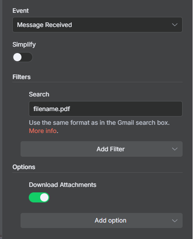Click the Event field label
Image resolution: width=194 pixels, height=239 pixels.
click(x=21, y=11)
